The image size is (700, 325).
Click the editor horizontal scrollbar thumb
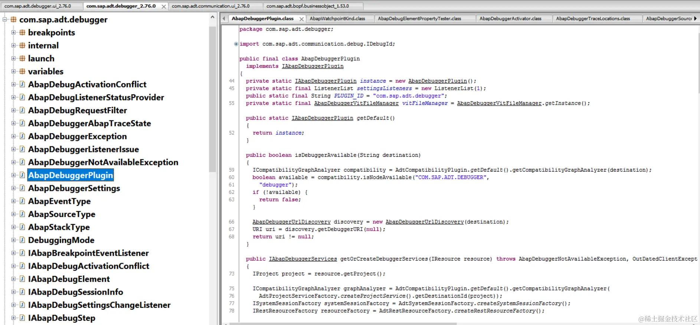point(343,324)
